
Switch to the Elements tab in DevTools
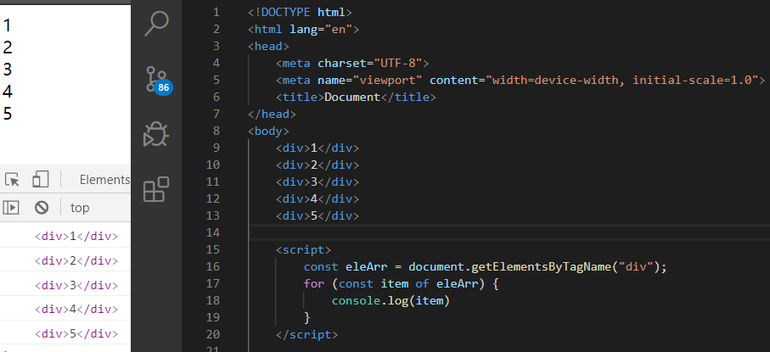click(104, 180)
